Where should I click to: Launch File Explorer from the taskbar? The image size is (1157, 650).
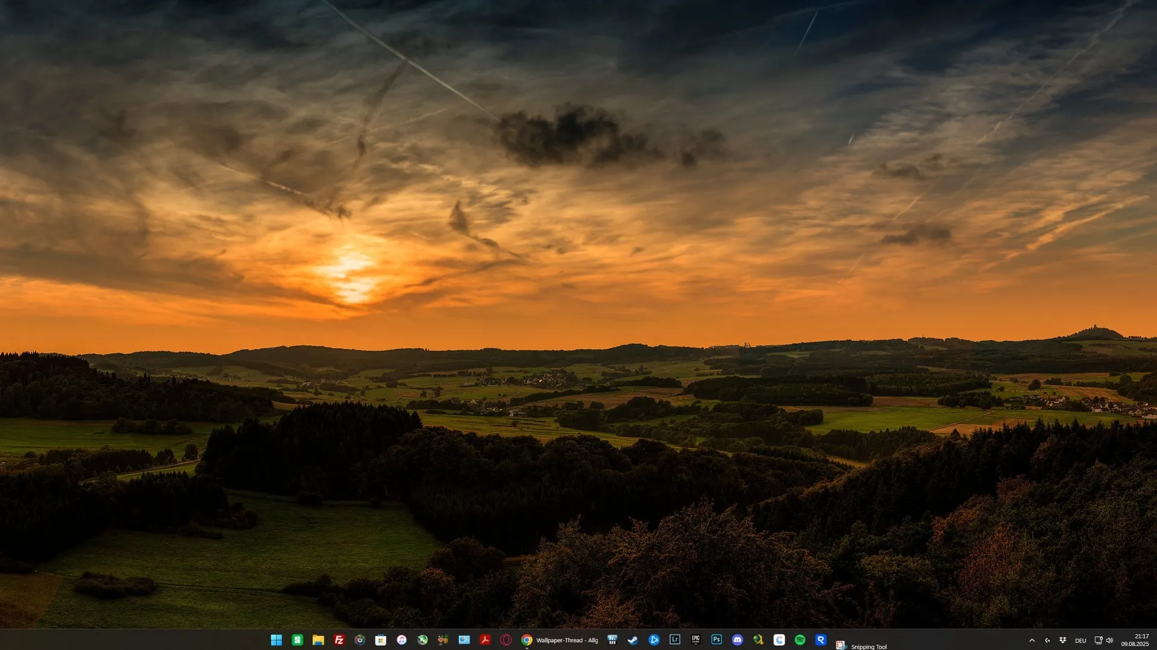(x=318, y=640)
